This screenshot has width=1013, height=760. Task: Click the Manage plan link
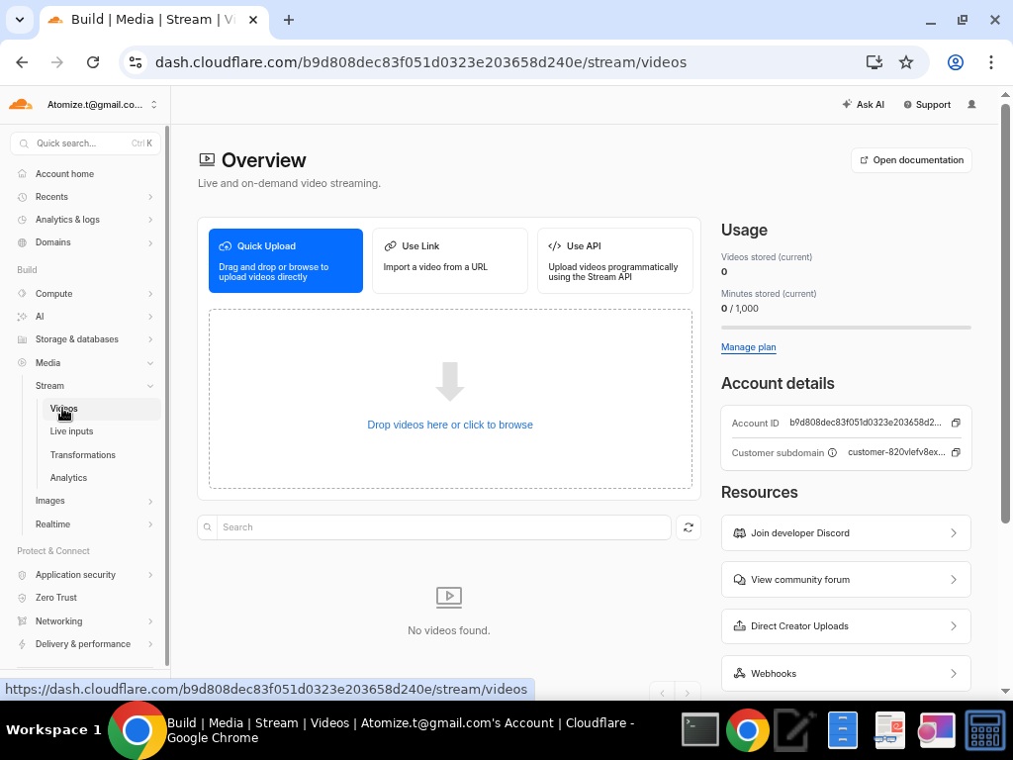pyautogui.click(x=748, y=347)
